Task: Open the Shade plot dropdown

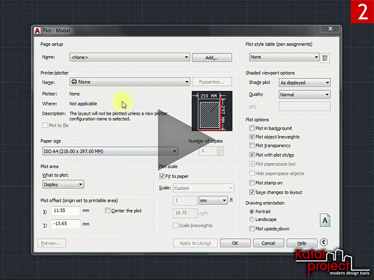Action: click(305, 83)
